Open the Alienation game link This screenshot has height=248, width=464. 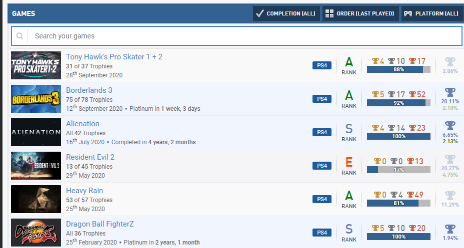(x=82, y=123)
